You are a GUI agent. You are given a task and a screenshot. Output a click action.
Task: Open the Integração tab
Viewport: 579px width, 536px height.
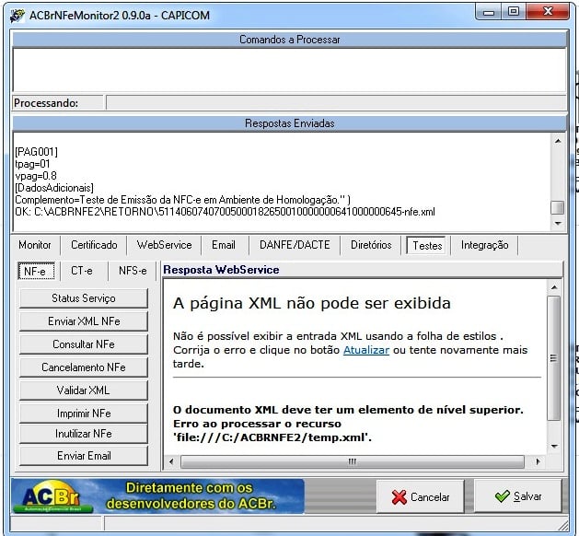point(485,245)
